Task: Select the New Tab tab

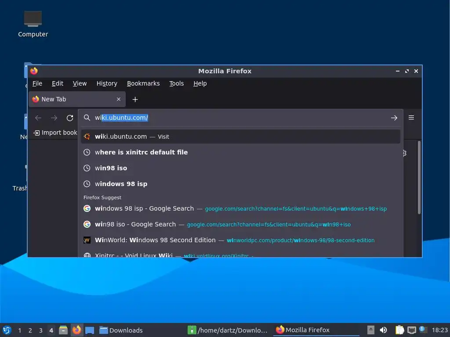Action: point(77,99)
